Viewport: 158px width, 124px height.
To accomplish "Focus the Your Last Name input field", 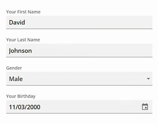I will tap(79, 50).
